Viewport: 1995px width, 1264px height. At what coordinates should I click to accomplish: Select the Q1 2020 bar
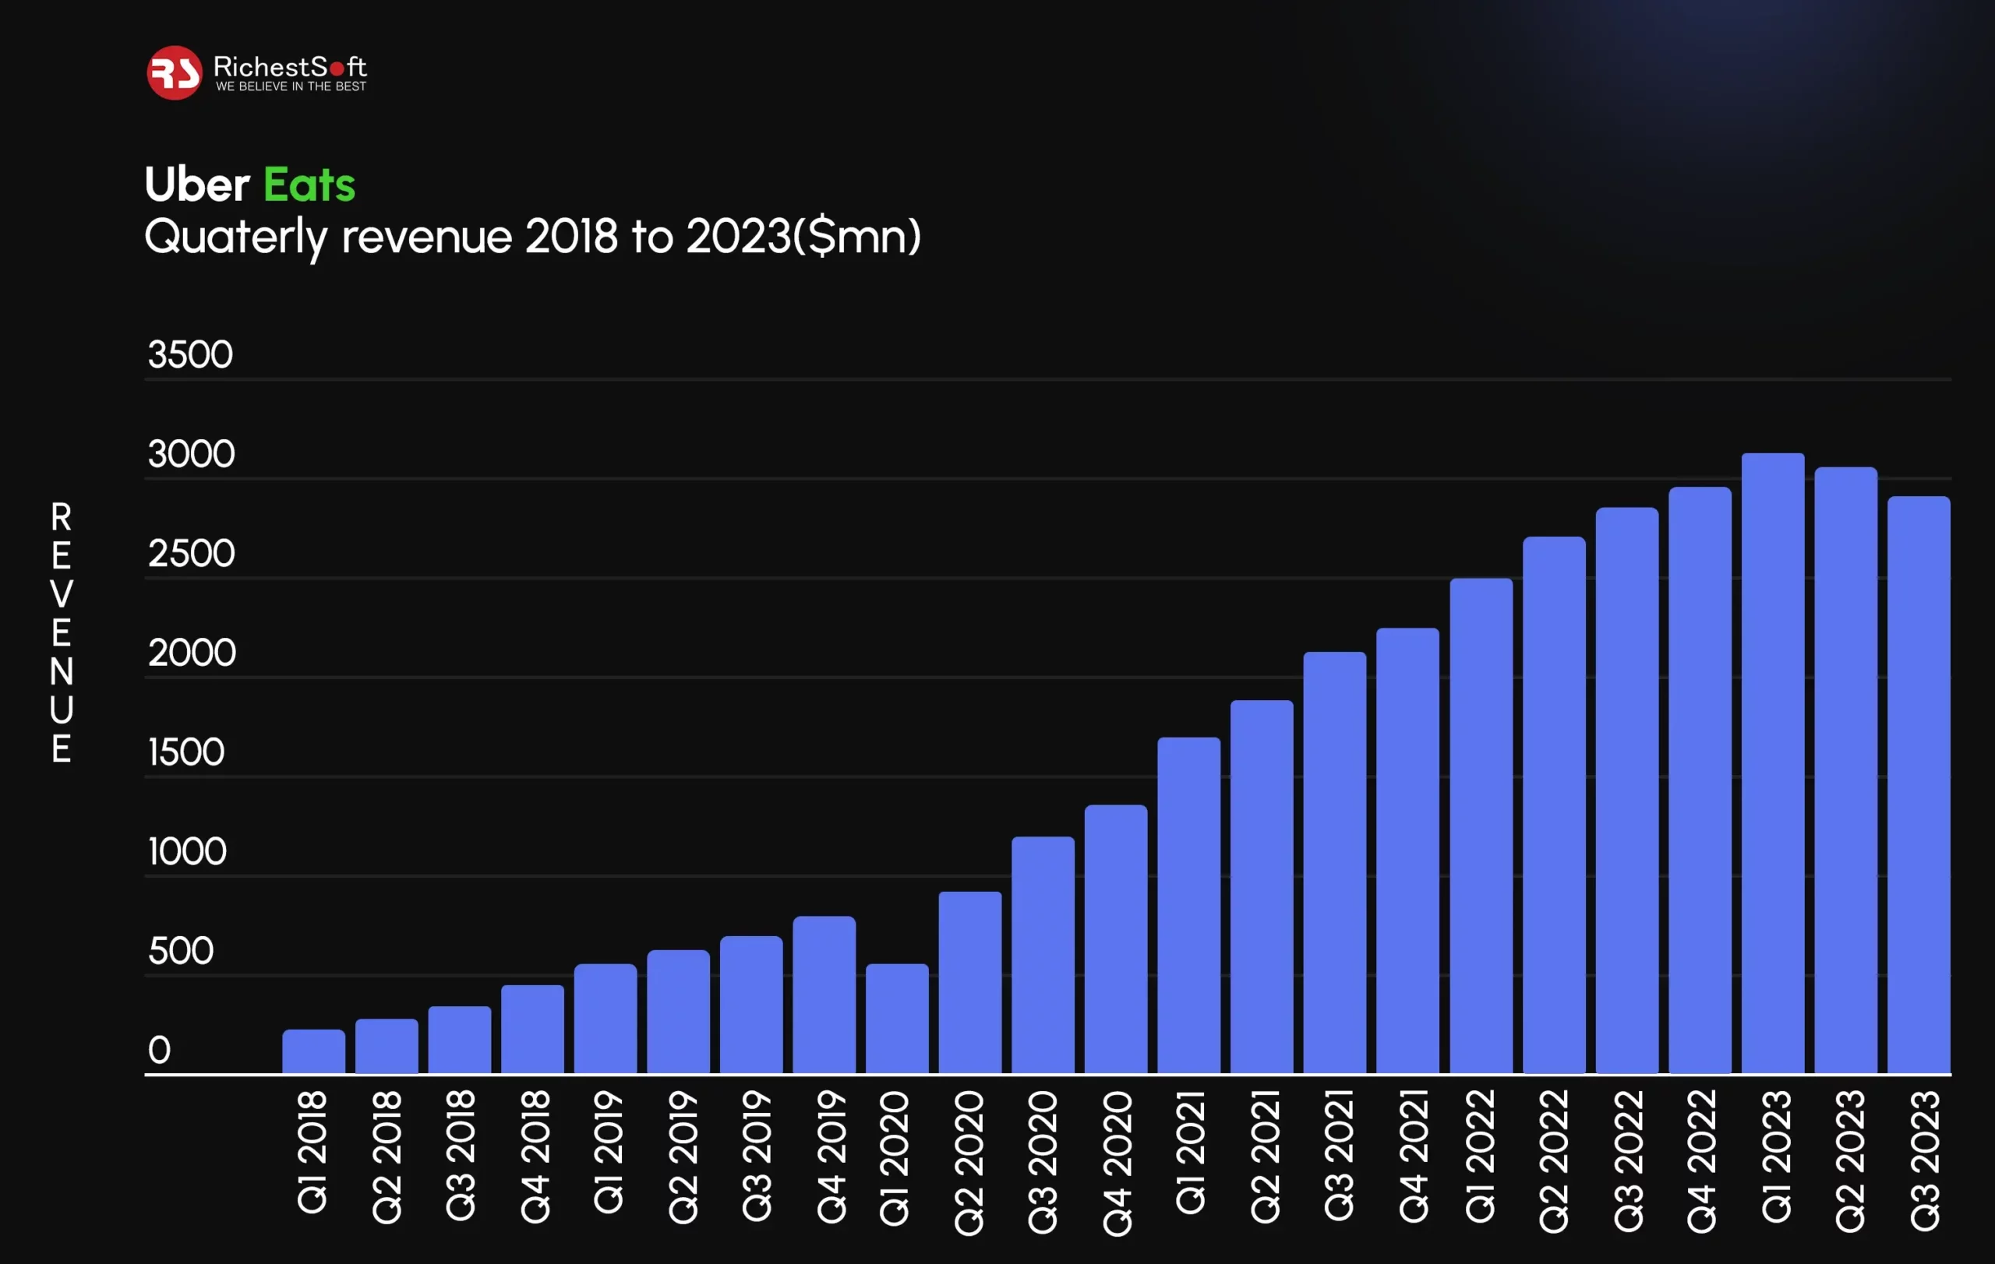coord(897,1018)
